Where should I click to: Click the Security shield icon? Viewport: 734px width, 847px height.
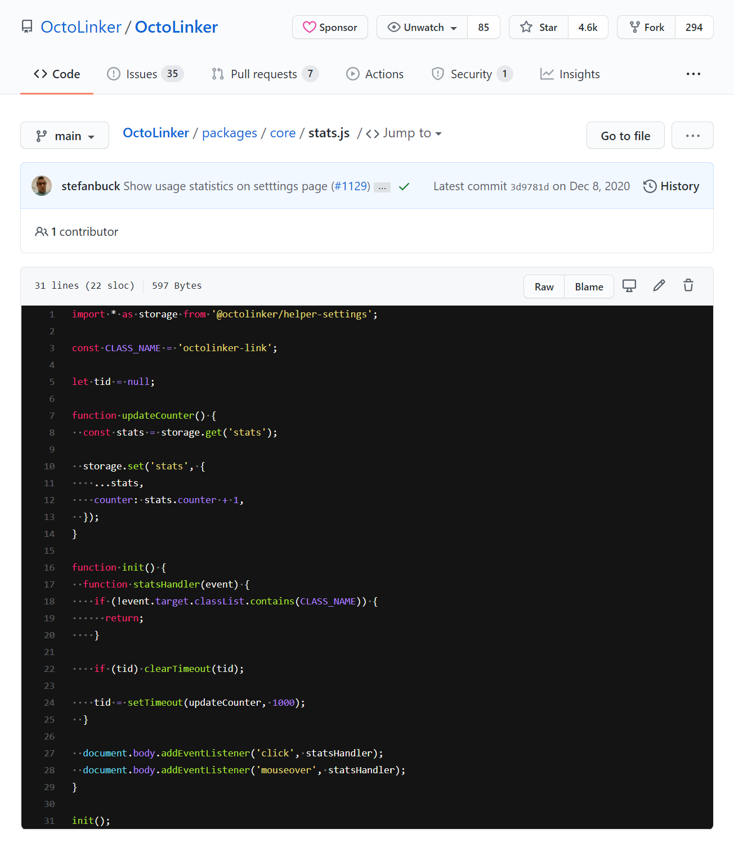438,74
